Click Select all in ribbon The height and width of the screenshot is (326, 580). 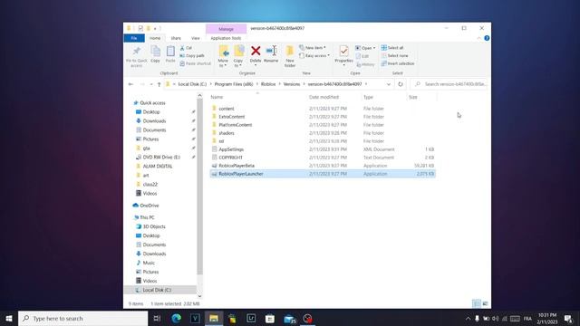(x=392, y=48)
